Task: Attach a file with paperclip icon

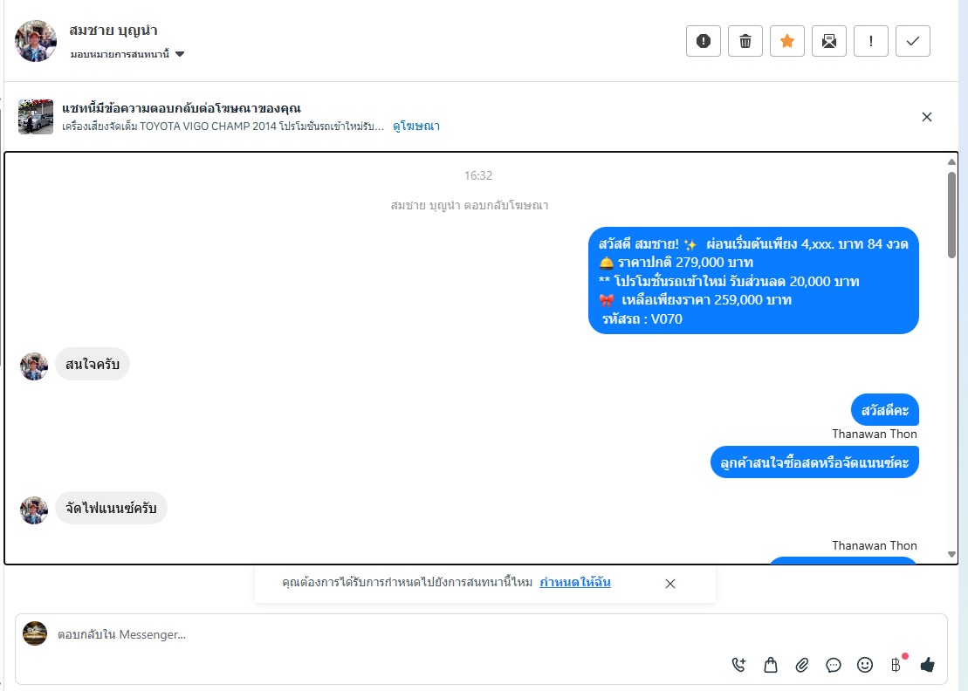Action: 802,665
